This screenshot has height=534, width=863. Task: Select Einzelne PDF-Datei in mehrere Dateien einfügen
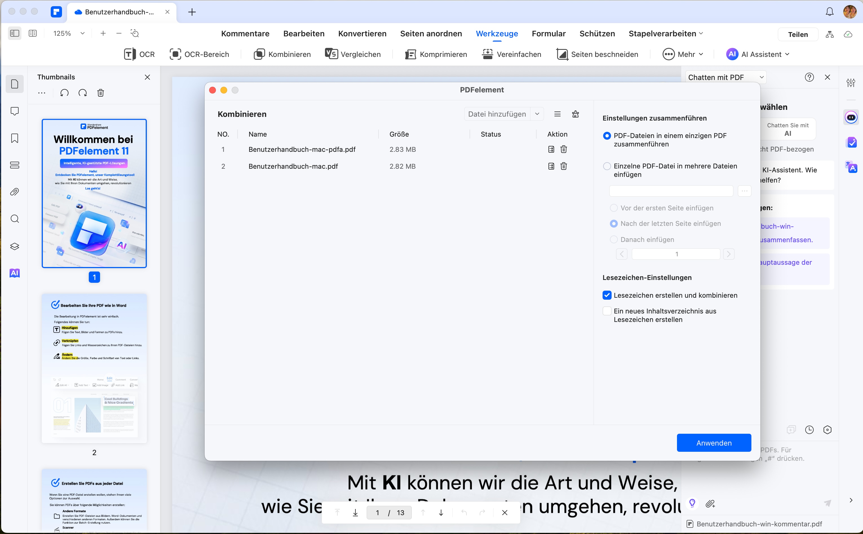607,166
